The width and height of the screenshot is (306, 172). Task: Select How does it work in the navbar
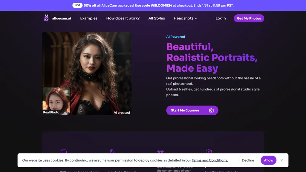click(123, 18)
